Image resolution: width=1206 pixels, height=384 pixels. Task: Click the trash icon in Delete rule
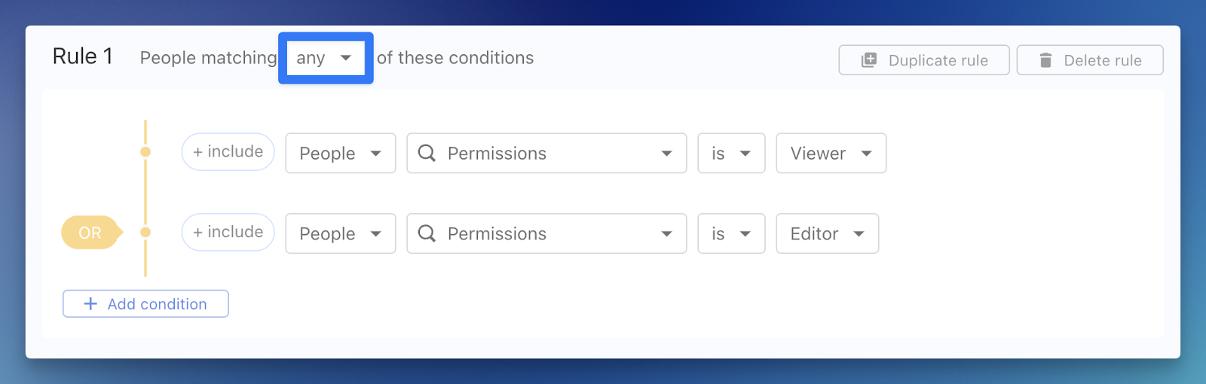(x=1045, y=60)
